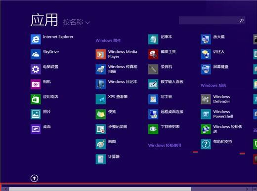Viewport: 257px width, 191px height.
Task: Expand the 按名称 sort dropdown
Action: [77, 22]
